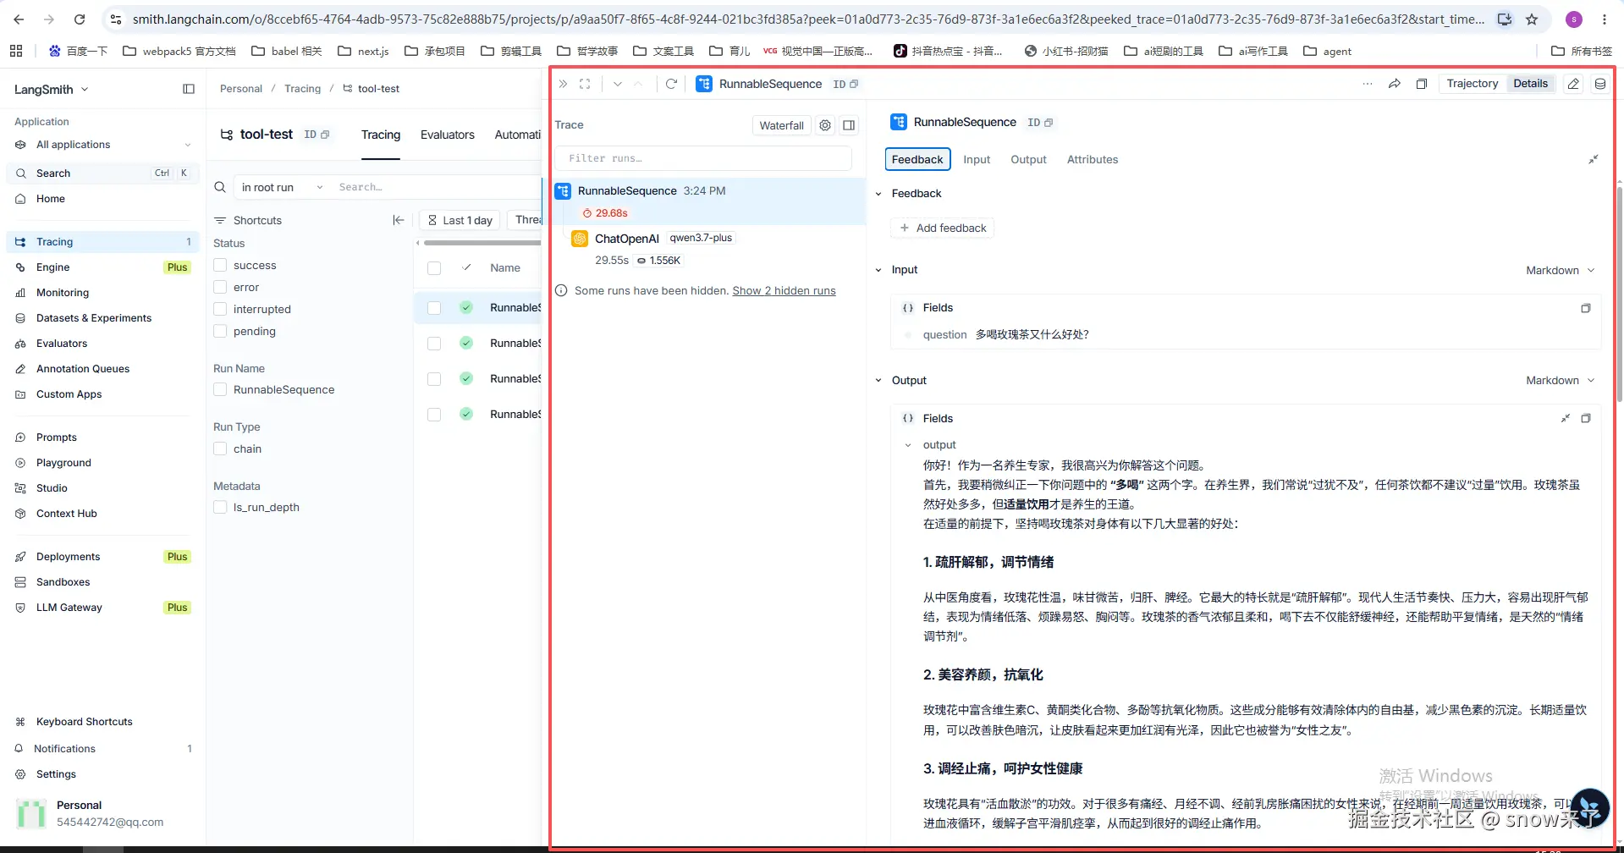Open the Trajectory view tab

[1473, 83]
